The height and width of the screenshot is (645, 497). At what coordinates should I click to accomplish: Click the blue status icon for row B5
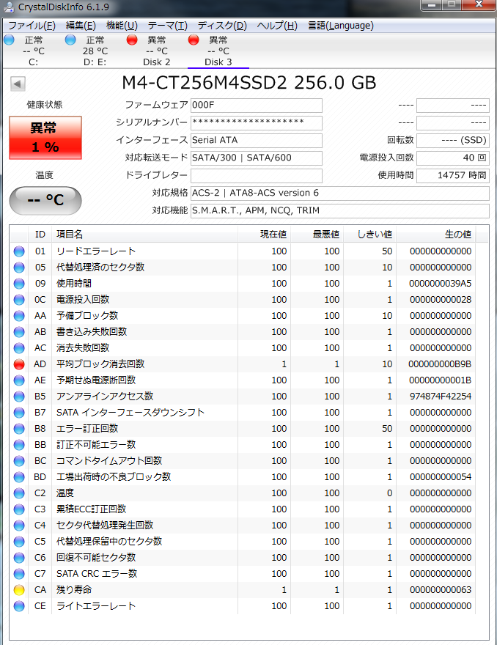point(19,397)
